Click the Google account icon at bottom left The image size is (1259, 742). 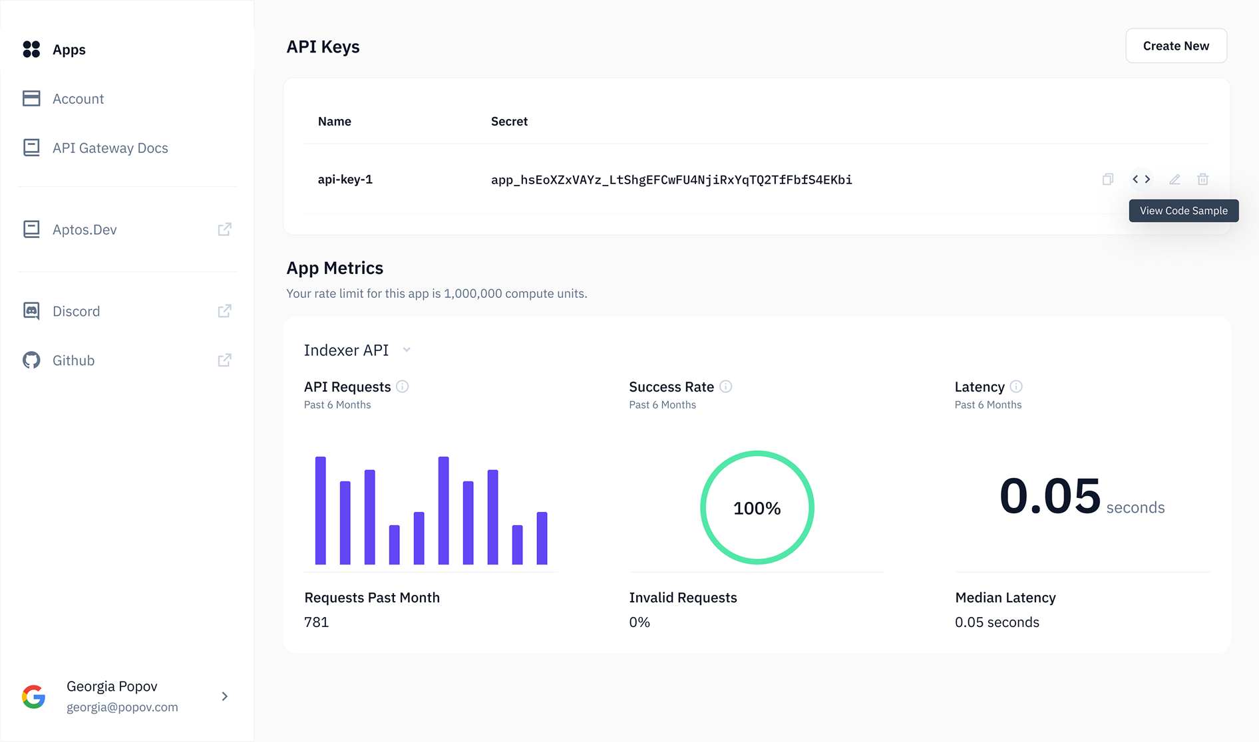click(34, 696)
